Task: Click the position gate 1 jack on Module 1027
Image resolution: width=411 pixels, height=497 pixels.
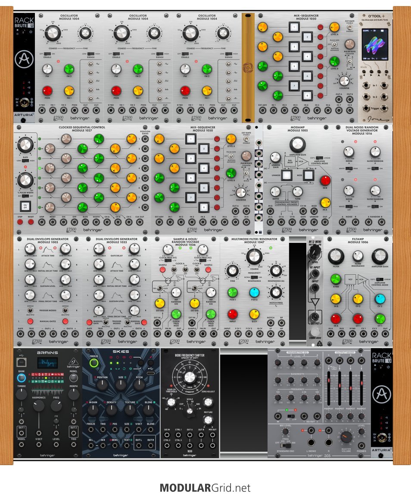Action: tap(145, 139)
